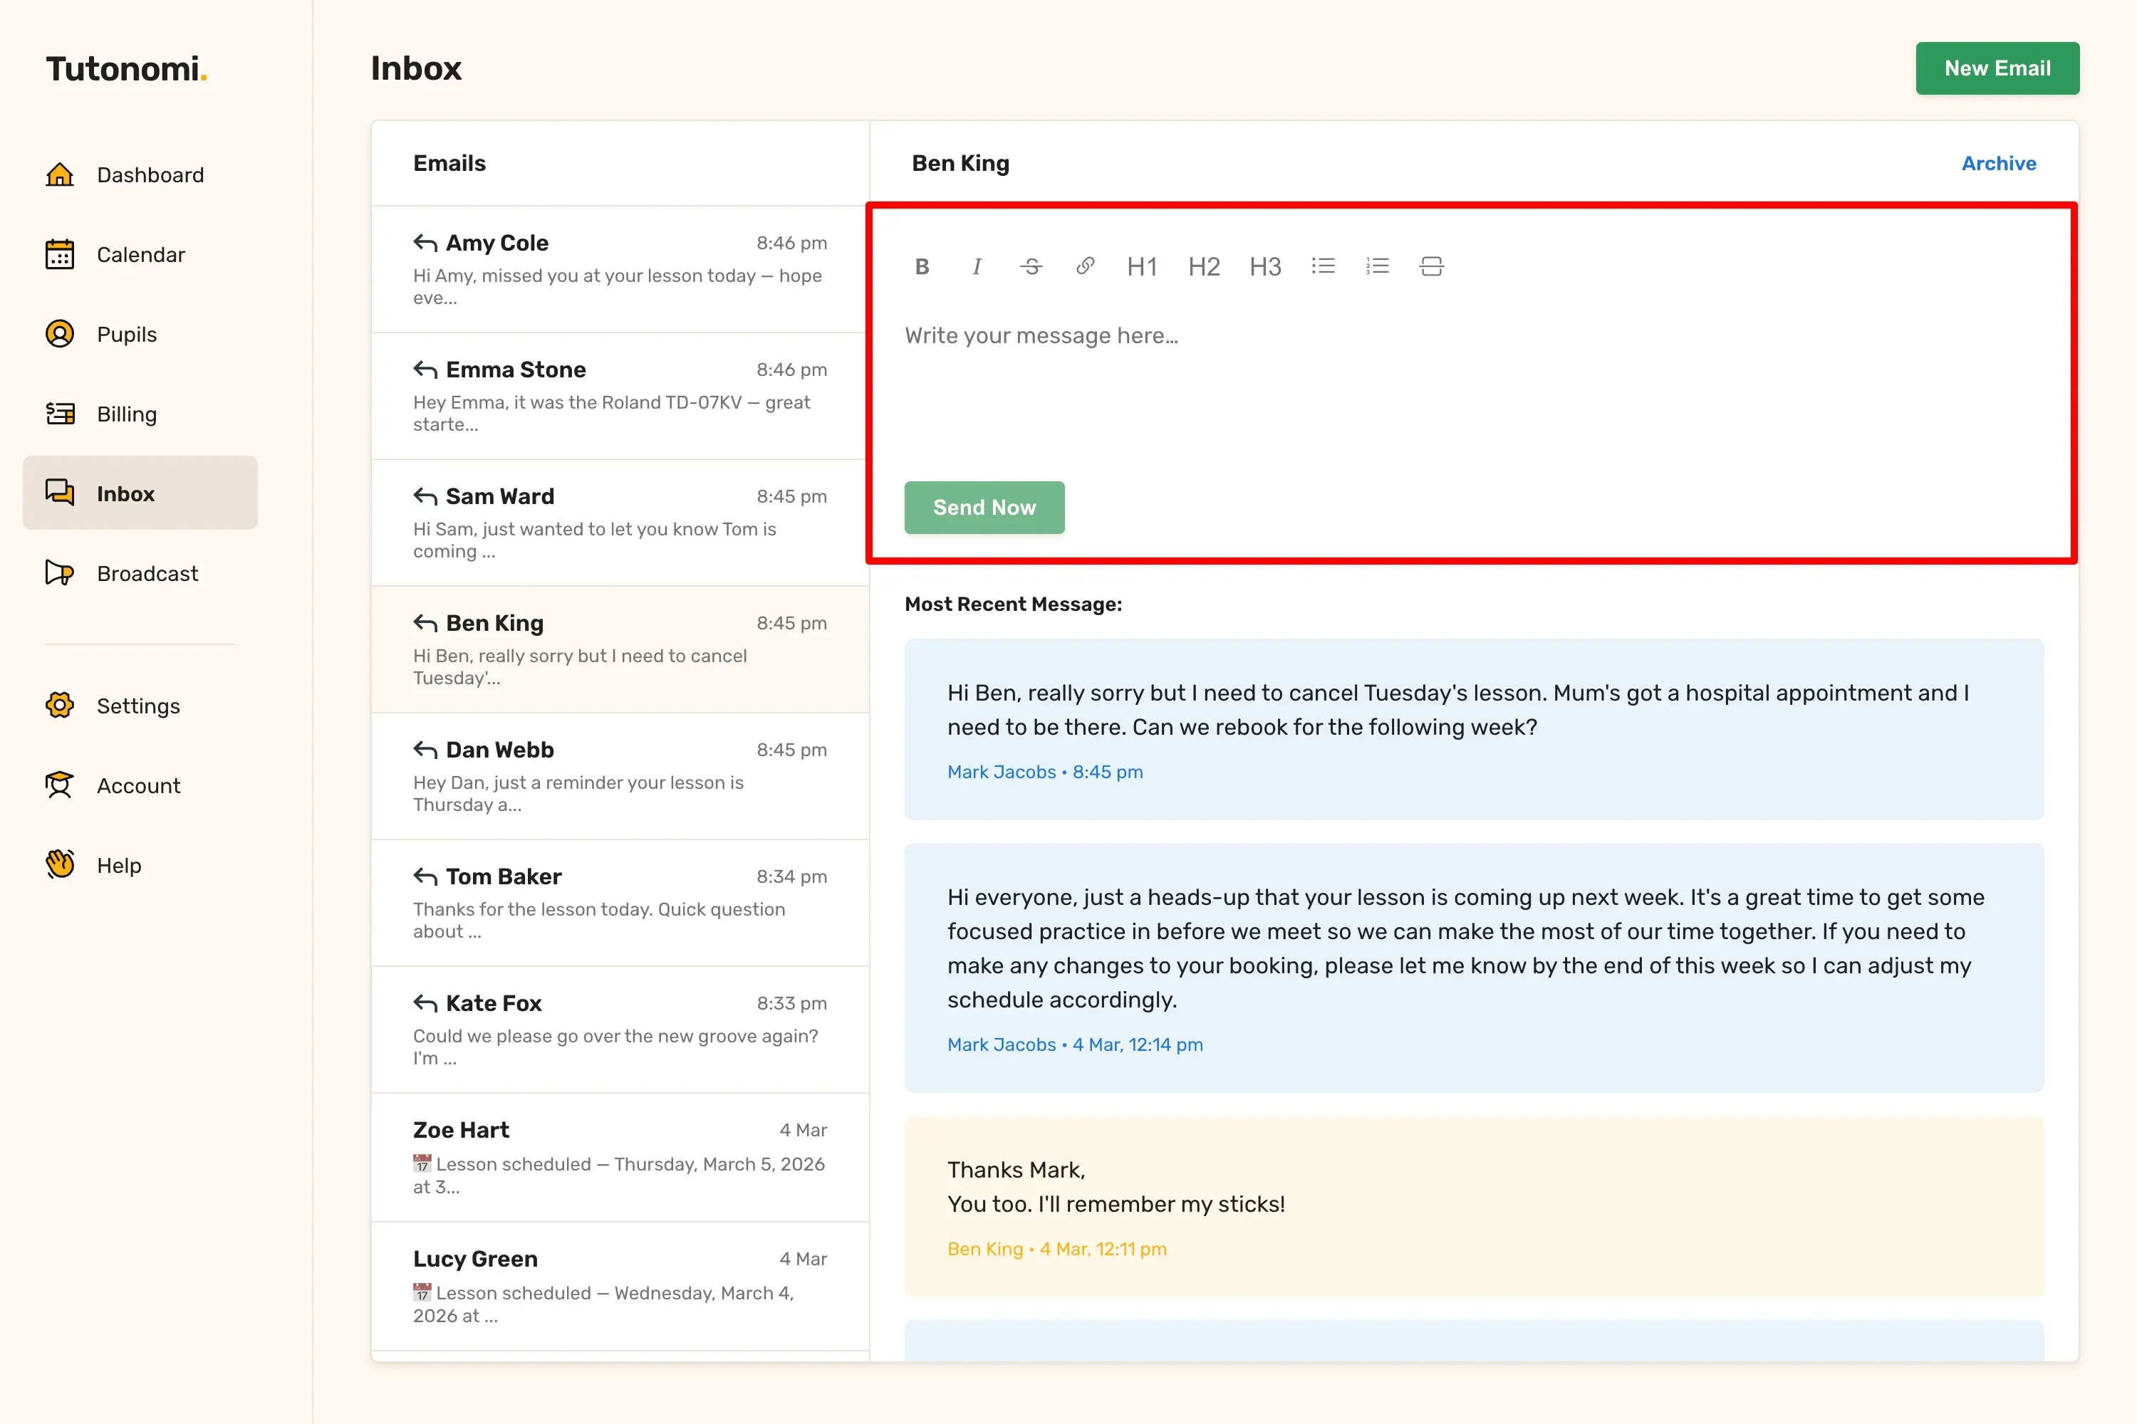This screenshot has width=2137, height=1424.
Task: Archive the Ben King conversation
Action: [x=1998, y=164]
